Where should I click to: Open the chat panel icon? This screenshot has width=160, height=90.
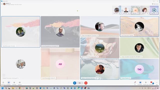tap(135, 82)
